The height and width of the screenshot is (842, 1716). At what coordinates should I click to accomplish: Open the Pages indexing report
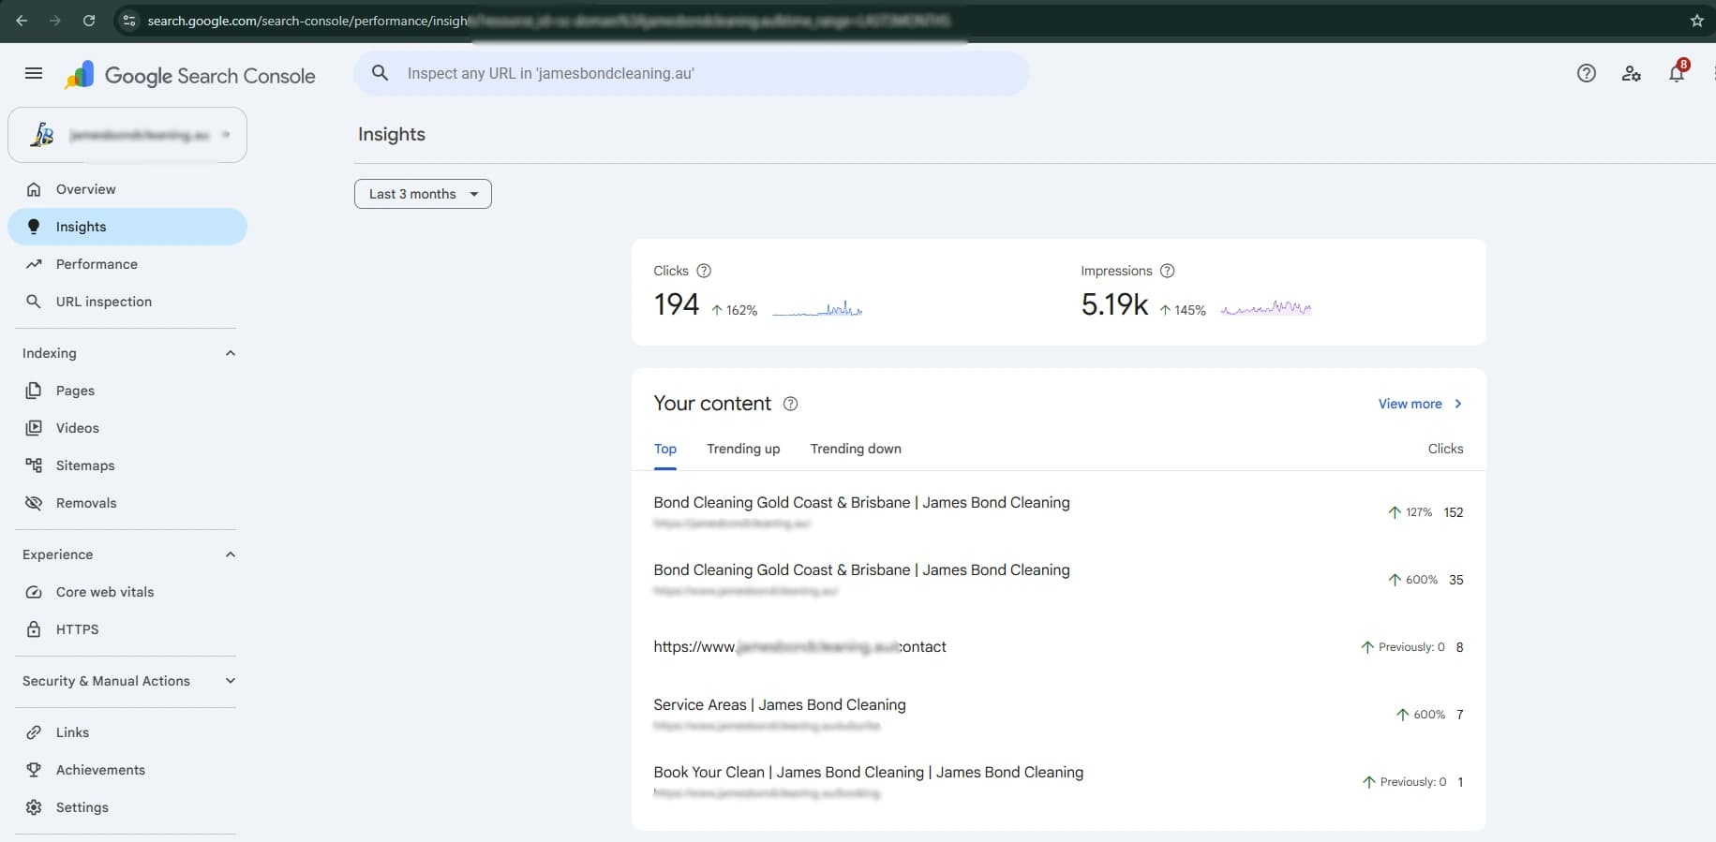127,391
